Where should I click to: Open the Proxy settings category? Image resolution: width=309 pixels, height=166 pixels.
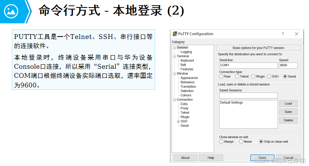click(x=184, y=108)
